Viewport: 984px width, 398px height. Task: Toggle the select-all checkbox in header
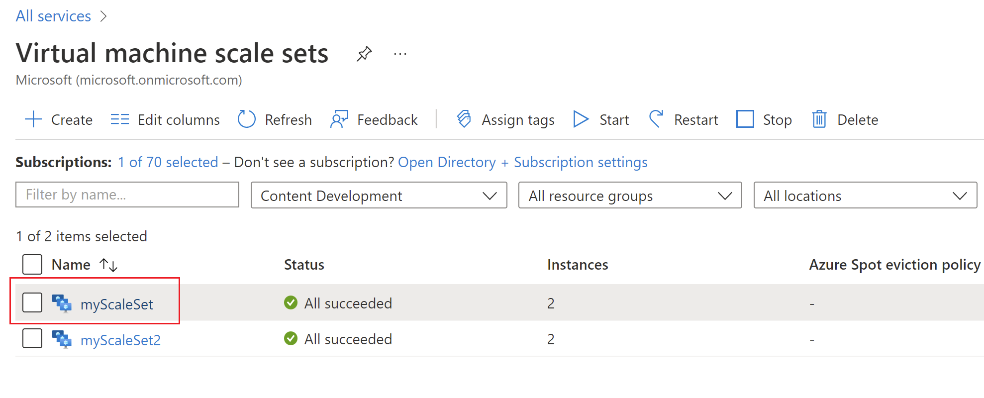tap(32, 265)
